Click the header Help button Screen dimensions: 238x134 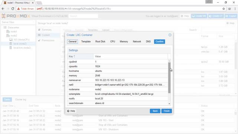pyautogui.click(x=185, y=16)
